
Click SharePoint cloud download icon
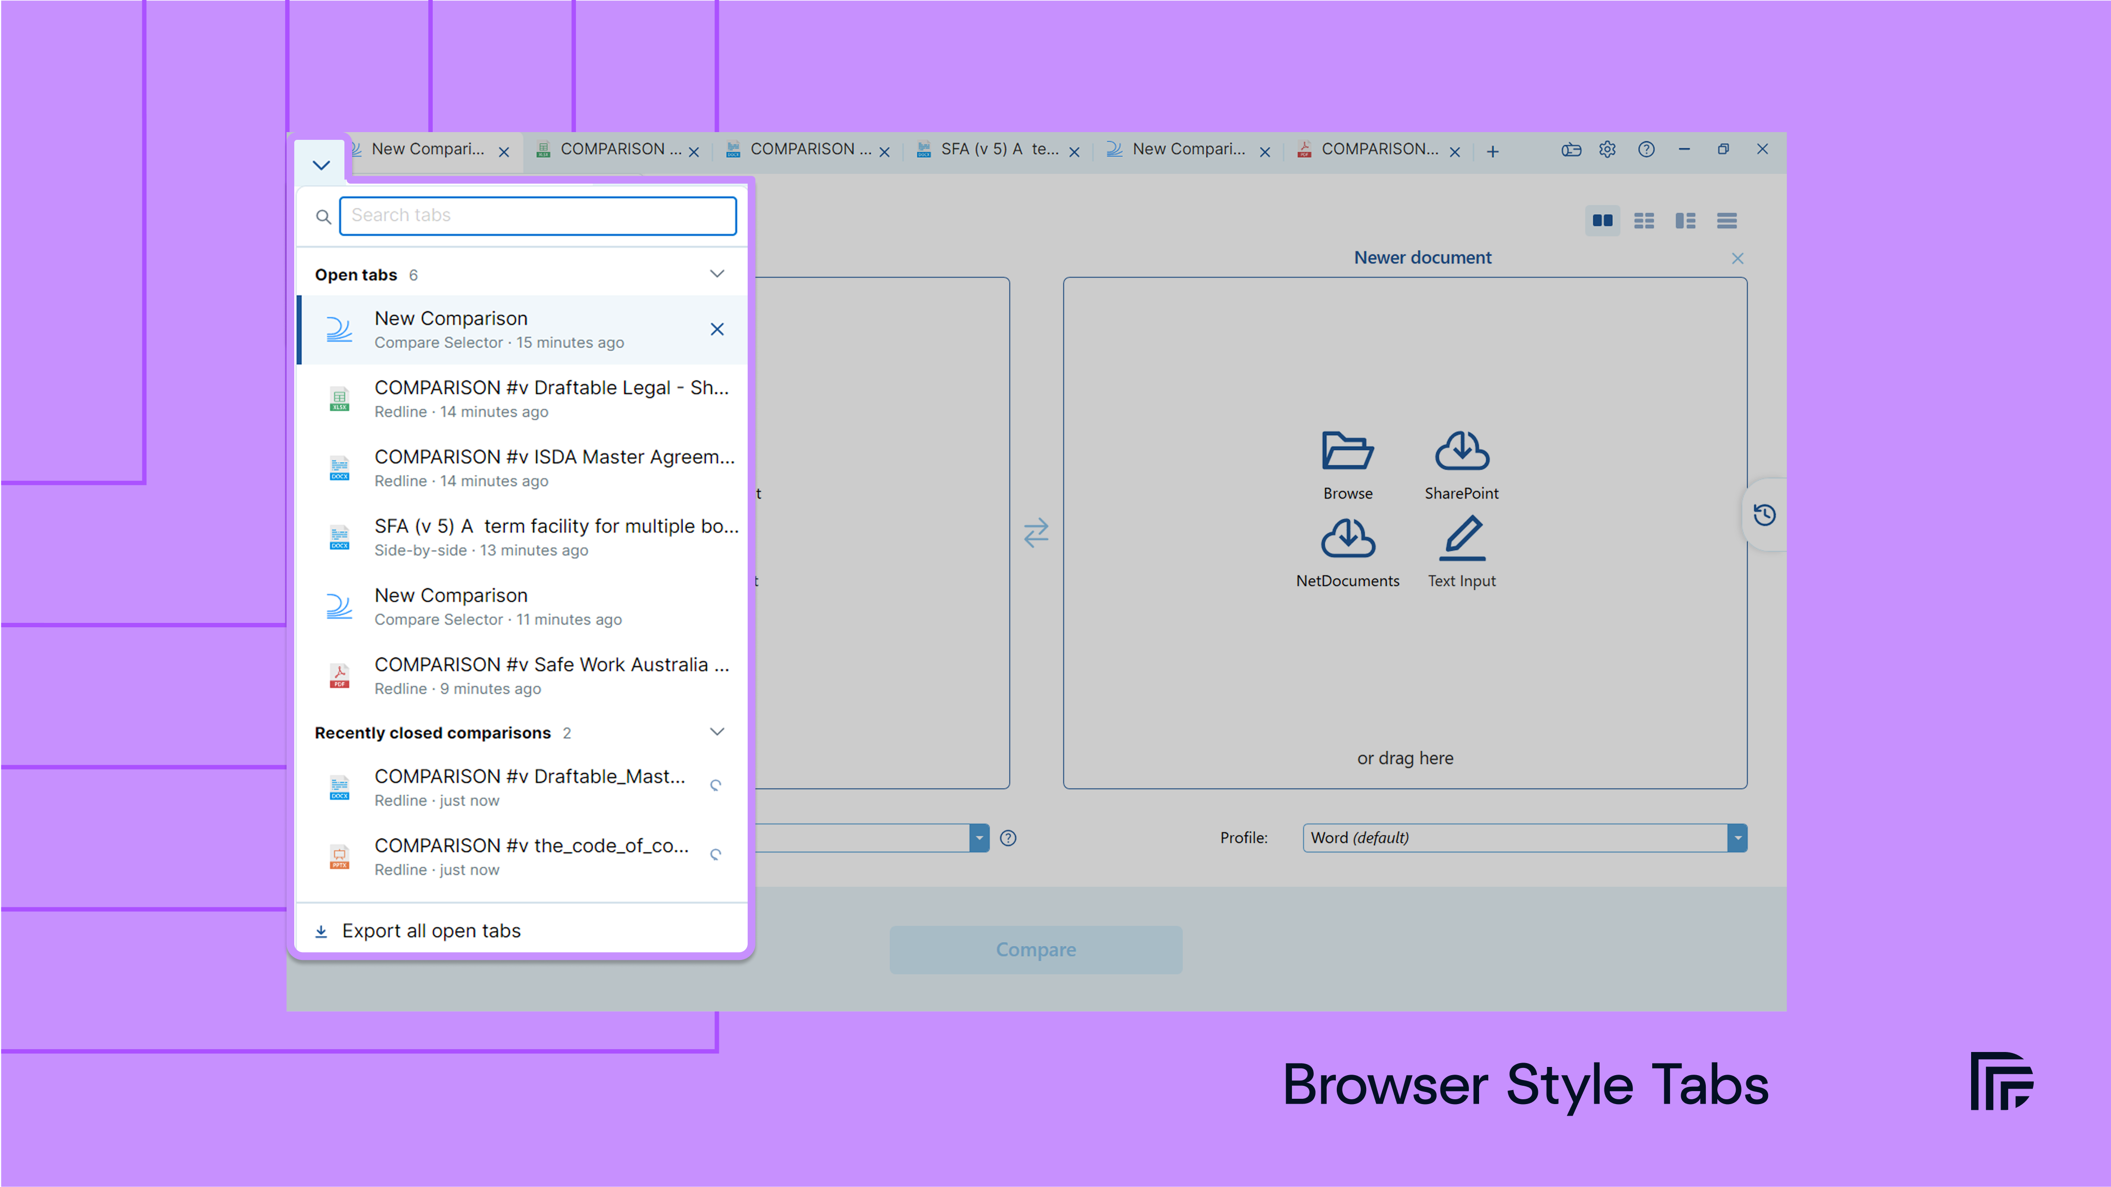coord(1462,451)
